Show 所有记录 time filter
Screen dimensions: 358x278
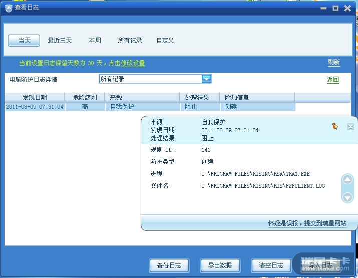point(130,41)
